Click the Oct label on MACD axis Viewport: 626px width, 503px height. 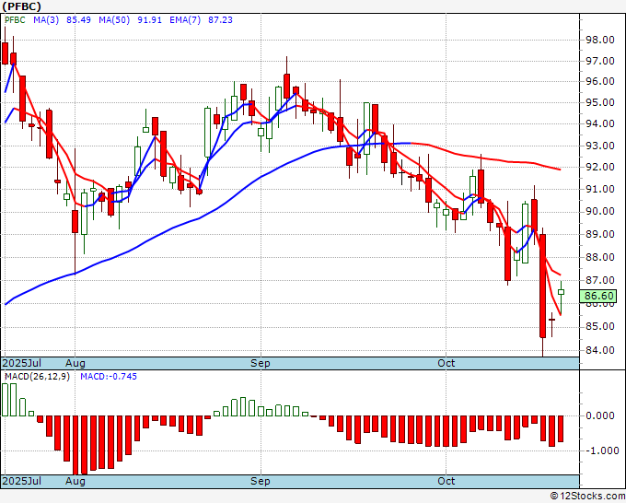coord(446,481)
